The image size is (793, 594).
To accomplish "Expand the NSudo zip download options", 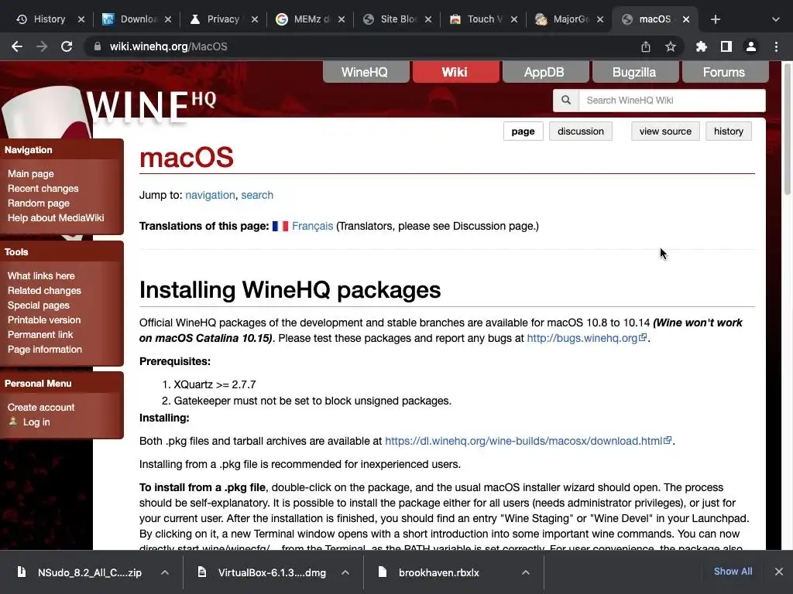I will pyautogui.click(x=165, y=572).
